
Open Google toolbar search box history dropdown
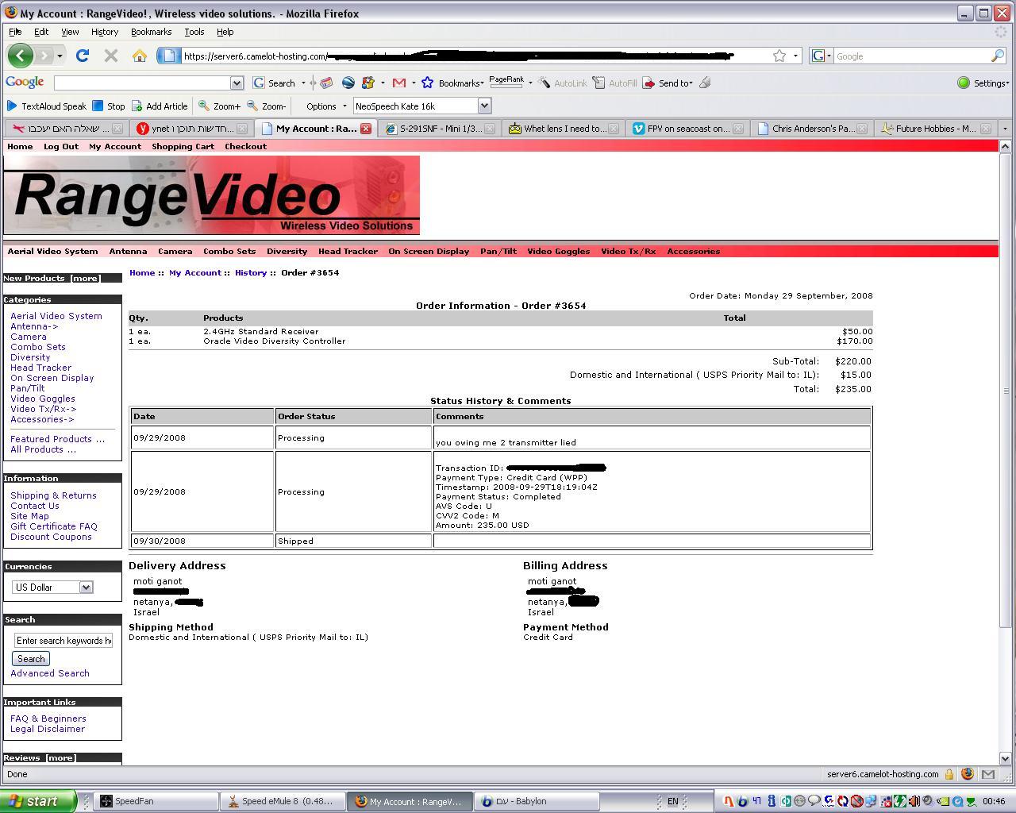click(x=237, y=83)
